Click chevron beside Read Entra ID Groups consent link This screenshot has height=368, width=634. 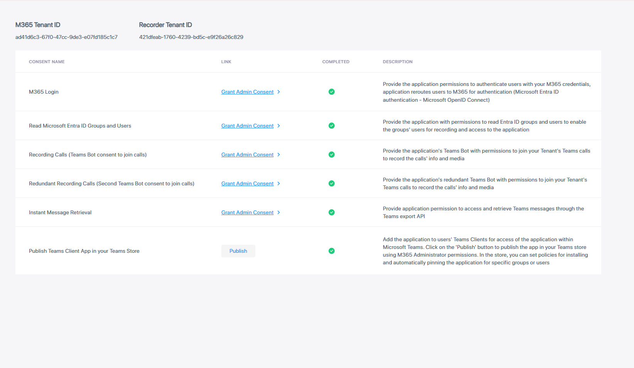coord(278,126)
